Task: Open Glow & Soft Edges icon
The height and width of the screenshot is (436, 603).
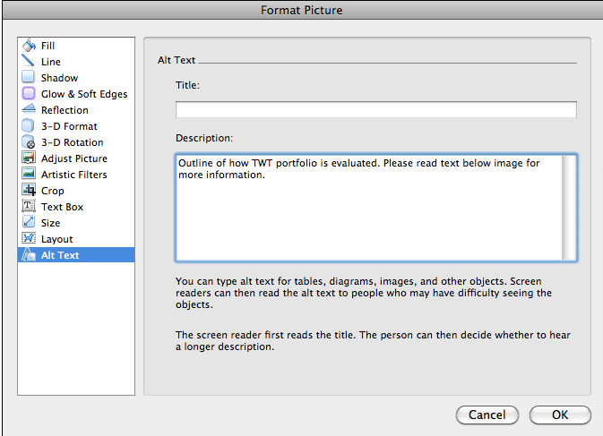Action: pyautogui.click(x=29, y=94)
